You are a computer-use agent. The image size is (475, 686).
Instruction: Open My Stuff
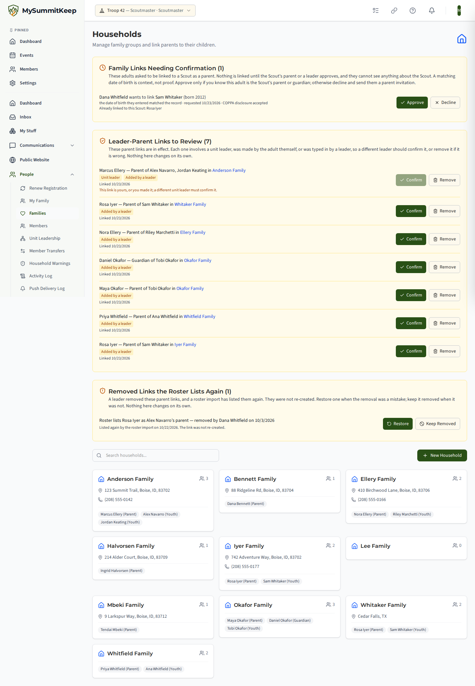42,131
